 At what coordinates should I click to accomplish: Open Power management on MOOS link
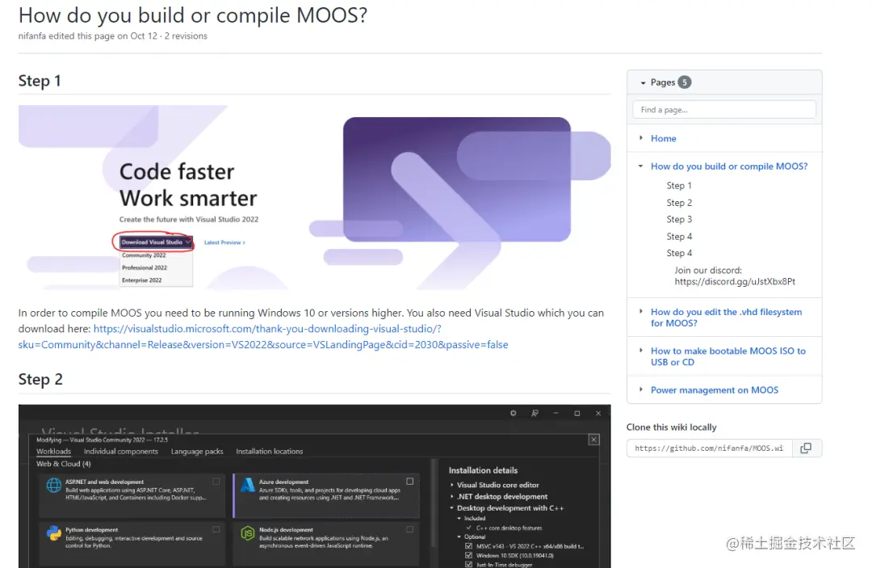coord(715,390)
